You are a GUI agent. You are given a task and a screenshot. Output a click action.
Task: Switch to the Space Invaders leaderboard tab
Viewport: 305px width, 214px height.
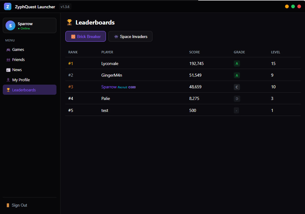(x=130, y=36)
